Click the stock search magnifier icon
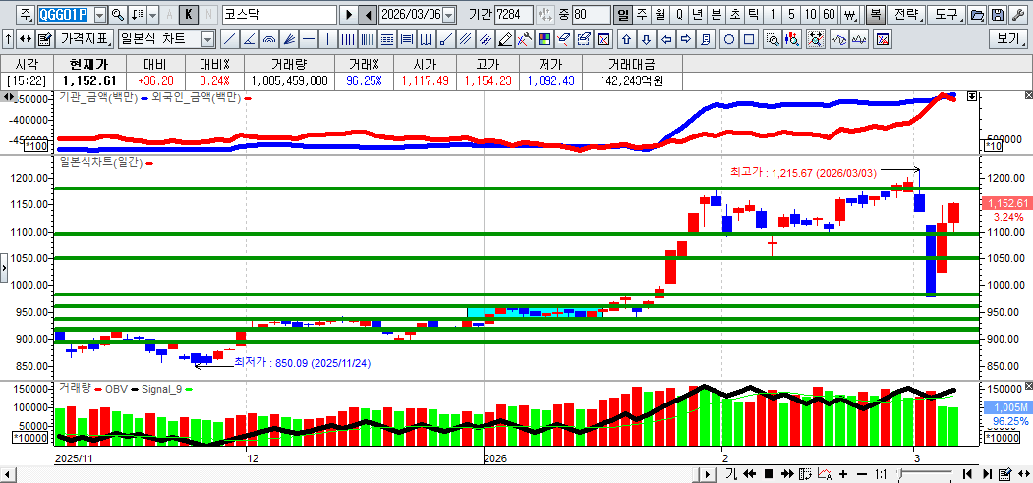Screen dimensions: 1033x483 tap(118, 15)
